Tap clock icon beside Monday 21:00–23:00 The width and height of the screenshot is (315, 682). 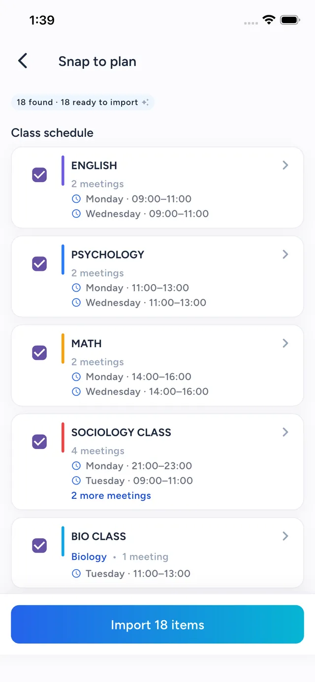[x=76, y=466]
